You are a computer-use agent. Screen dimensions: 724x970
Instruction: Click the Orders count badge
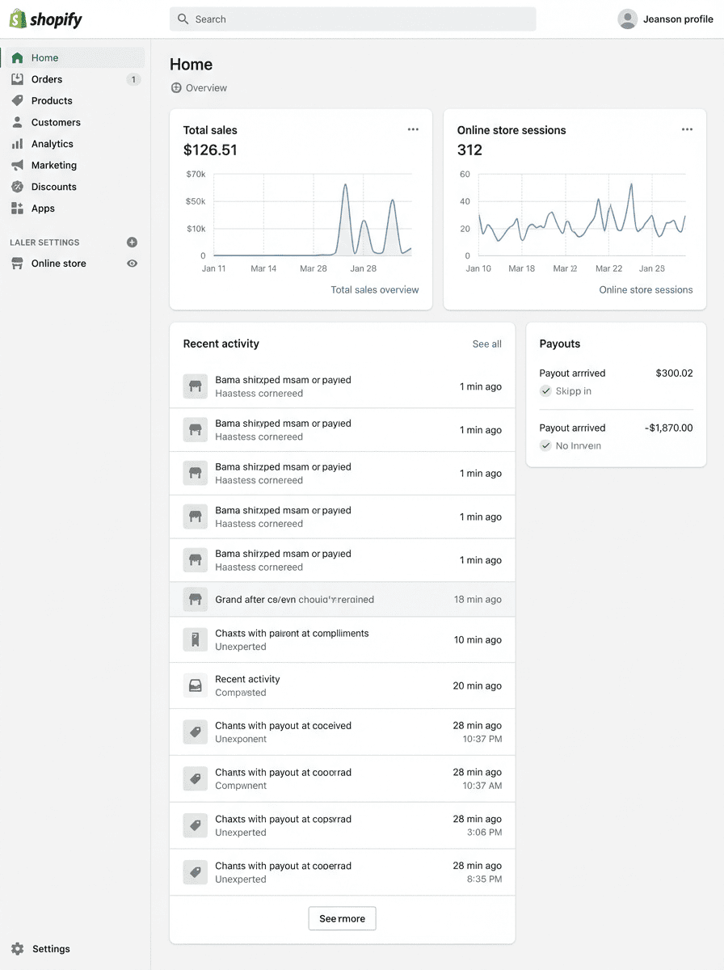(133, 79)
